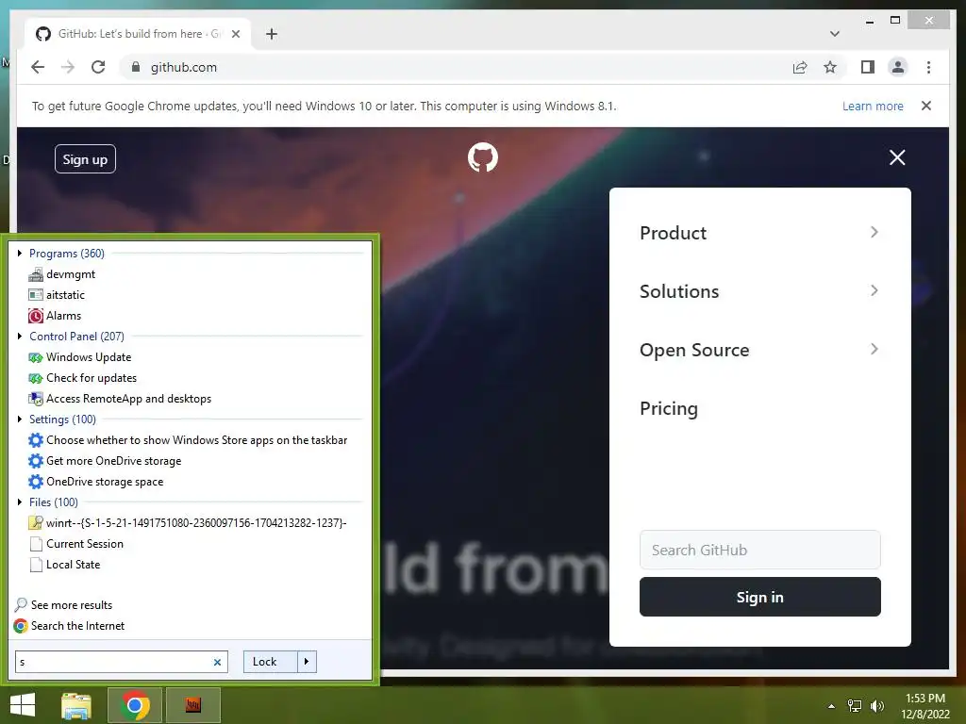Reload the github.com page

(x=98, y=67)
